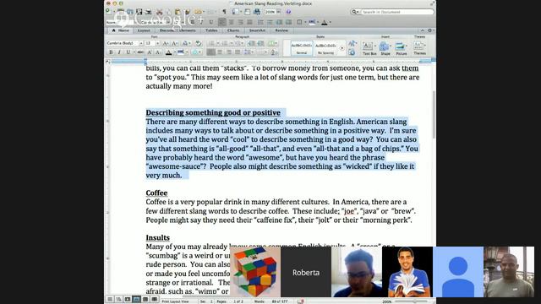Open ribbon preferences gear icon
The image size is (541, 304).
pos(430,30)
